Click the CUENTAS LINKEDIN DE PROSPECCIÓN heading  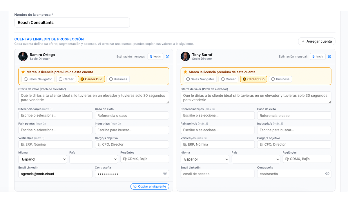(x=49, y=39)
